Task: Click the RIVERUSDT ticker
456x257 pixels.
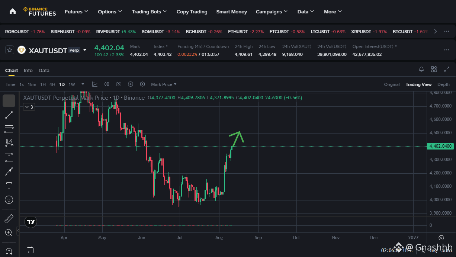Action: (x=116, y=32)
